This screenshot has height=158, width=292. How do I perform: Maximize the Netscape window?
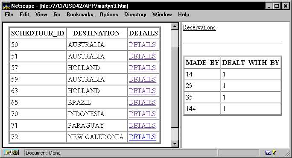pos(277,6)
